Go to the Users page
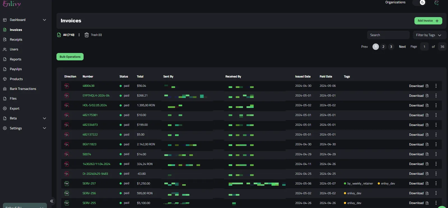Image resolution: width=448 pixels, height=208 pixels. (x=14, y=49)
